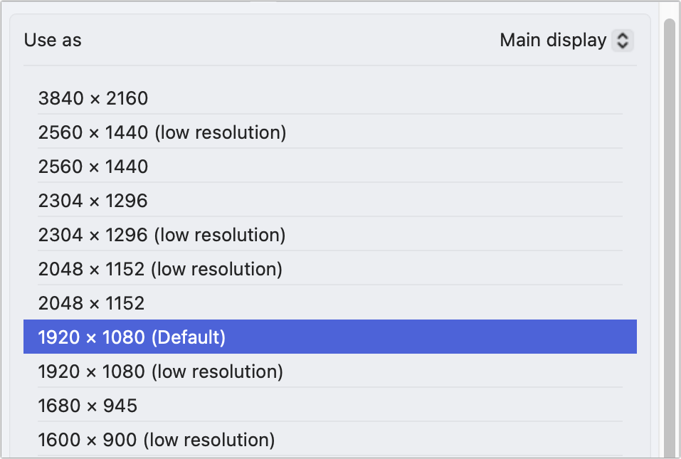Image resolution: width=681 pixels, height=459 pixels.
Task: Click the "Main display" text in the popup
Action: point(553,41)
